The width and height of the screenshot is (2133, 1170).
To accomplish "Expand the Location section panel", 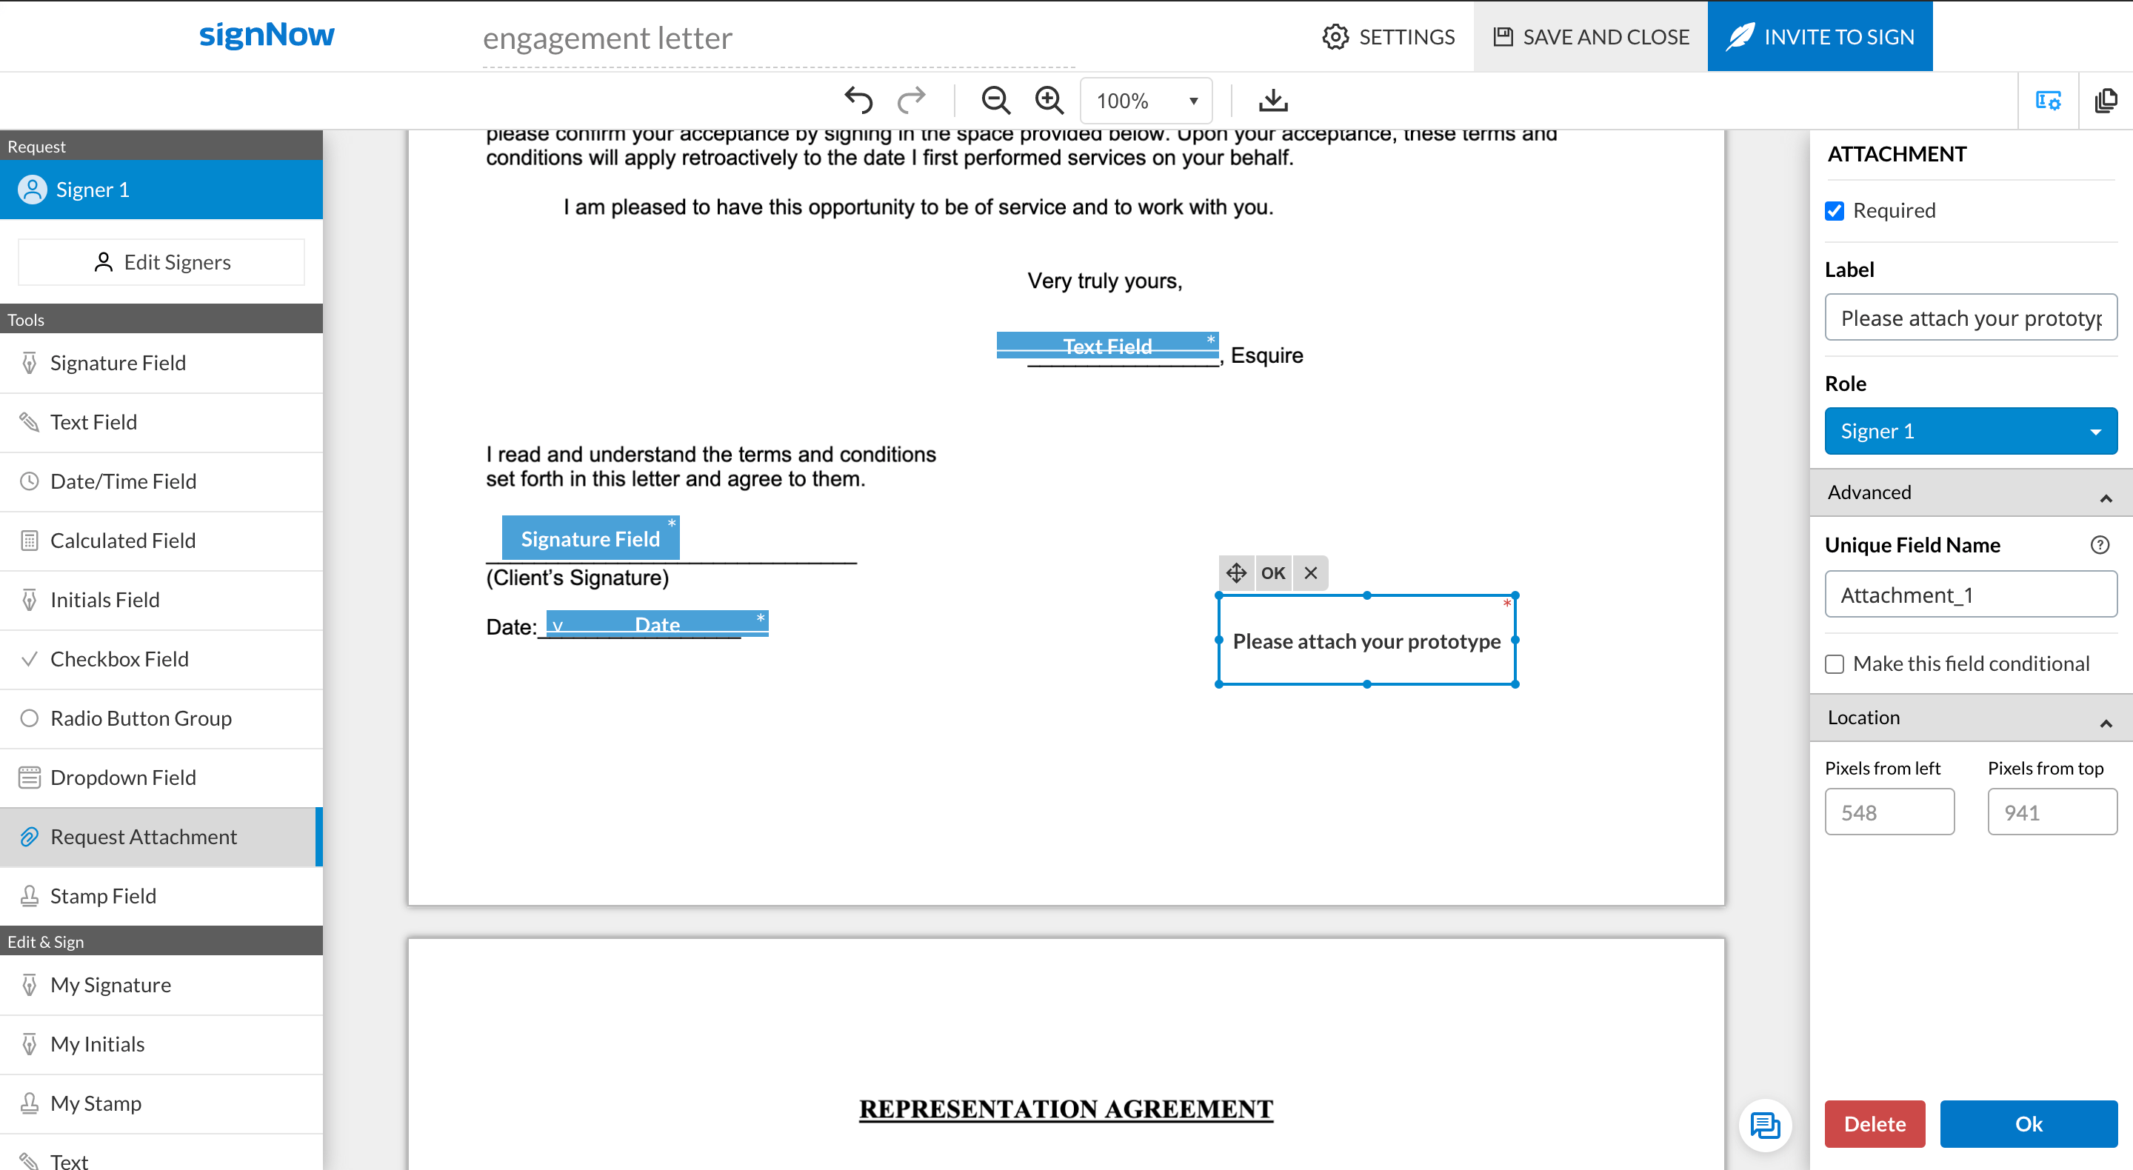I will click(2103, 716).
